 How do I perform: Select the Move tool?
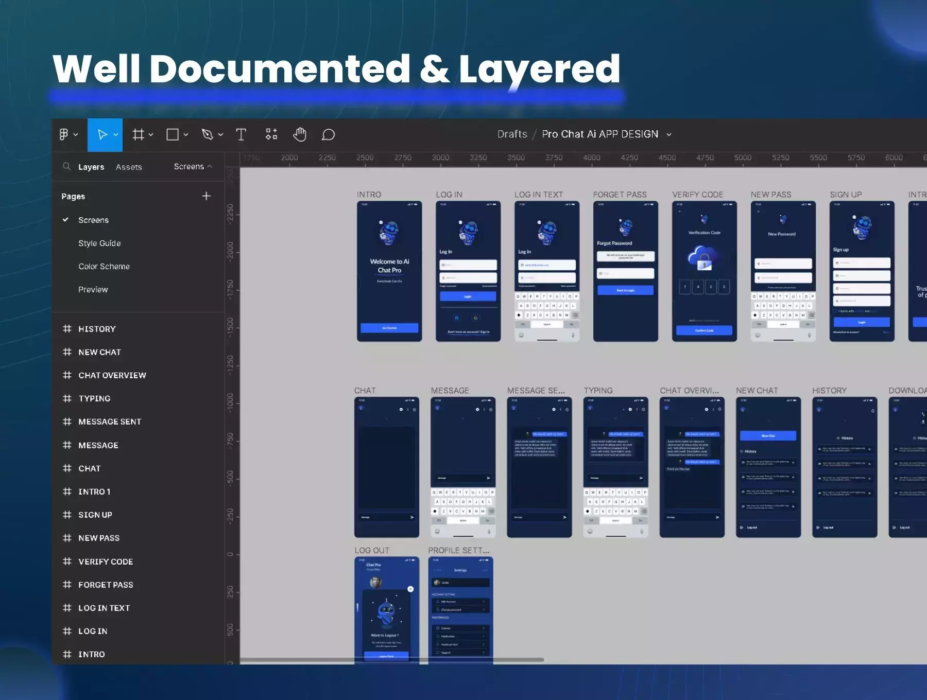pos(102,134)
